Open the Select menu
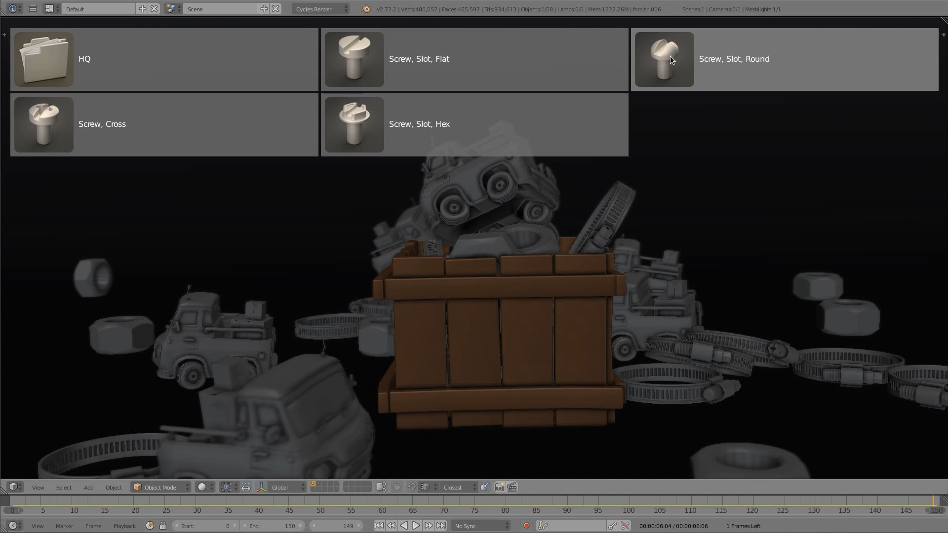This screenshot has height=533, width=948. pyautogui.click(x=64, y=487)
